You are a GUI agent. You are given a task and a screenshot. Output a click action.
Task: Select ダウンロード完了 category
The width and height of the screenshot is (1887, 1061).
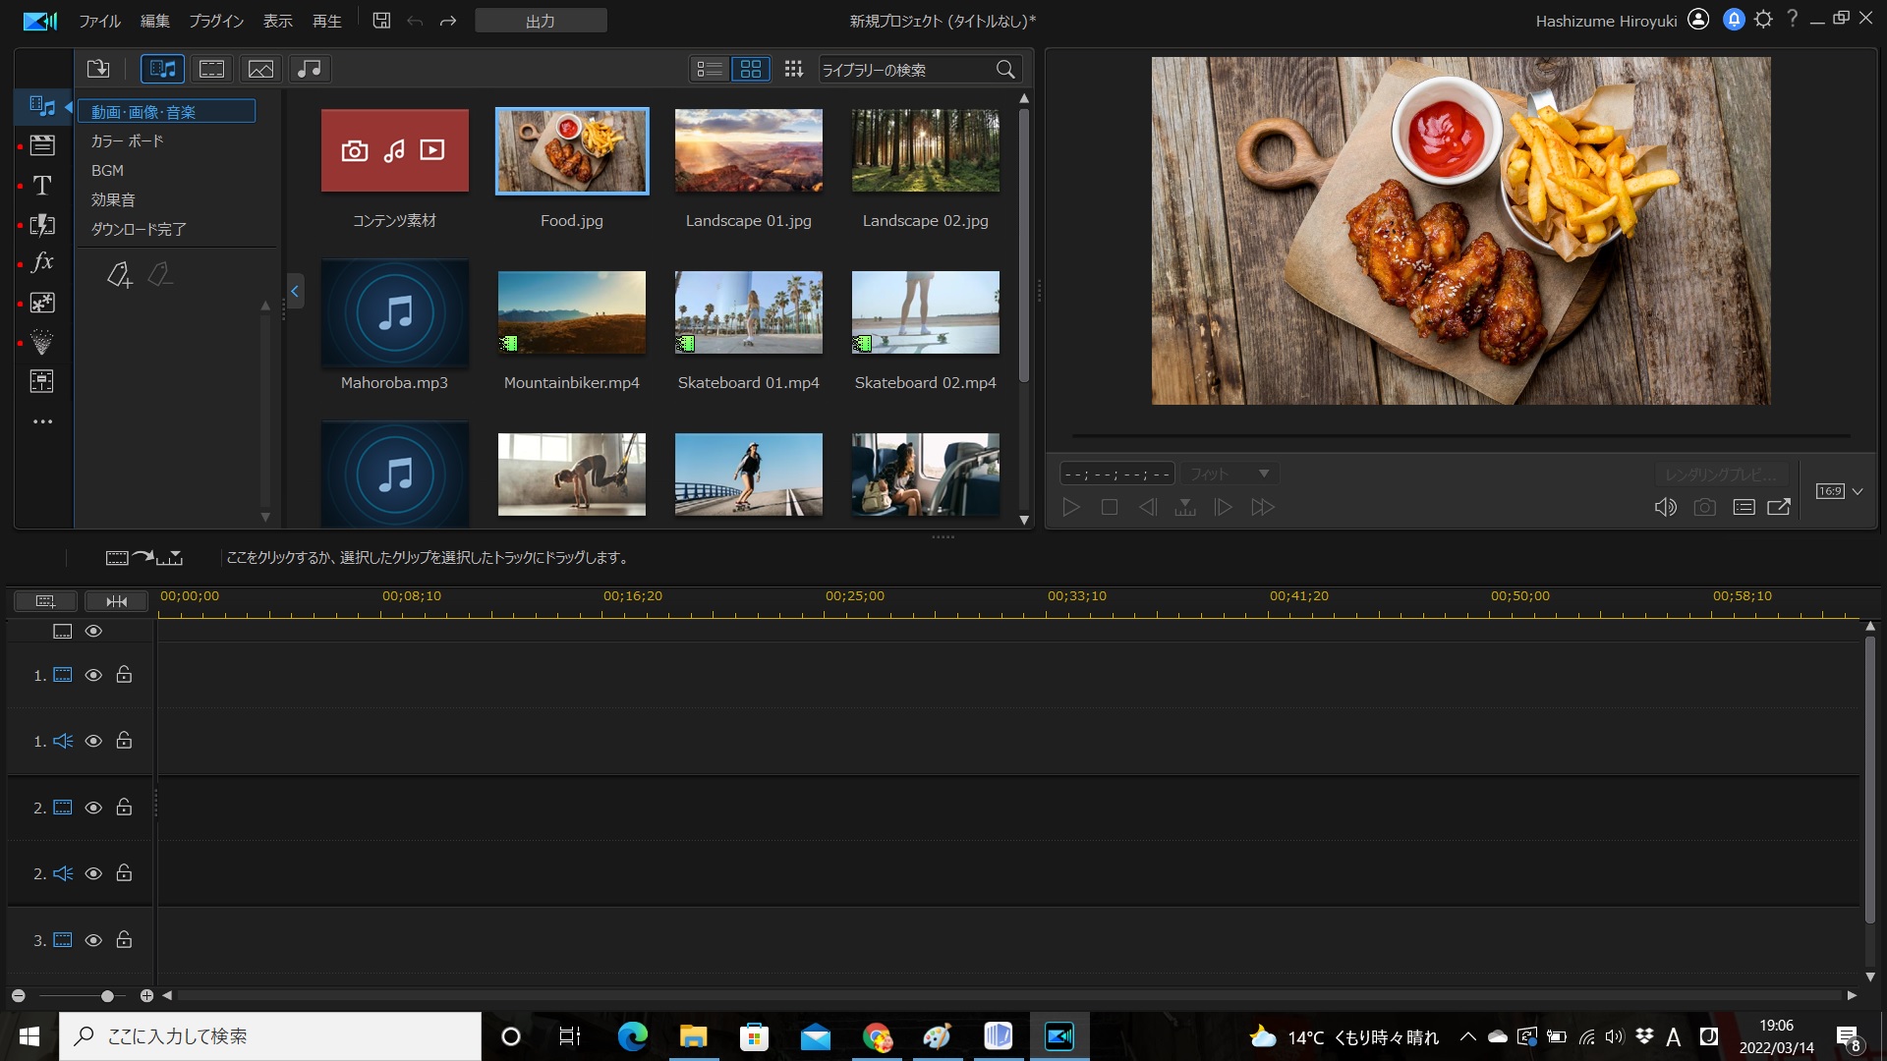point(139,229)
